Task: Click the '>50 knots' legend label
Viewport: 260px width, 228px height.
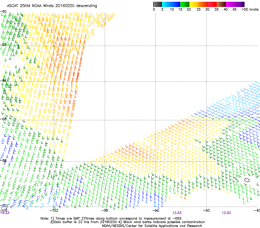Action: [250, 9]
